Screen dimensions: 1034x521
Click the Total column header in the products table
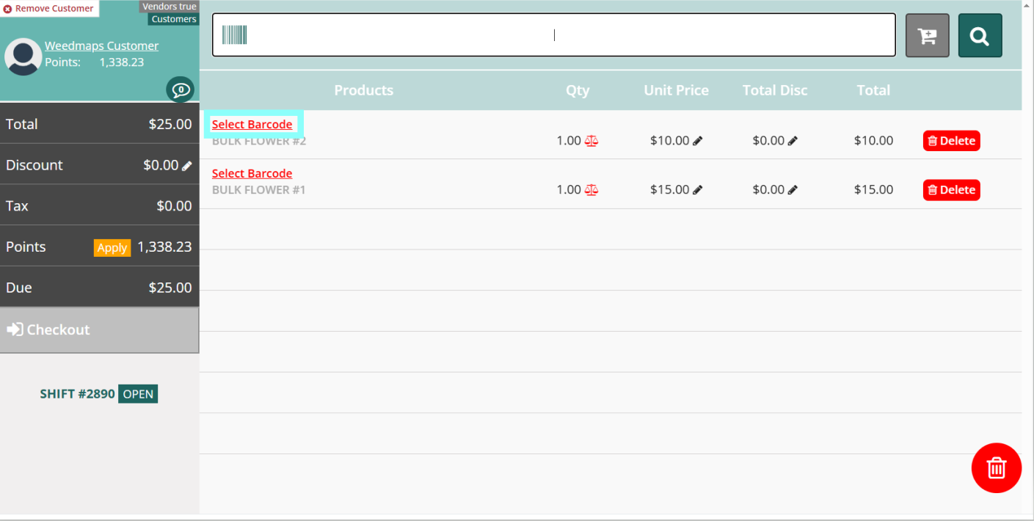[873, 90]
